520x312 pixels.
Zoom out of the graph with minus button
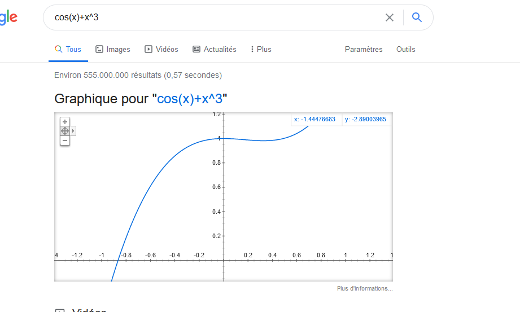(x=65, y=140)
